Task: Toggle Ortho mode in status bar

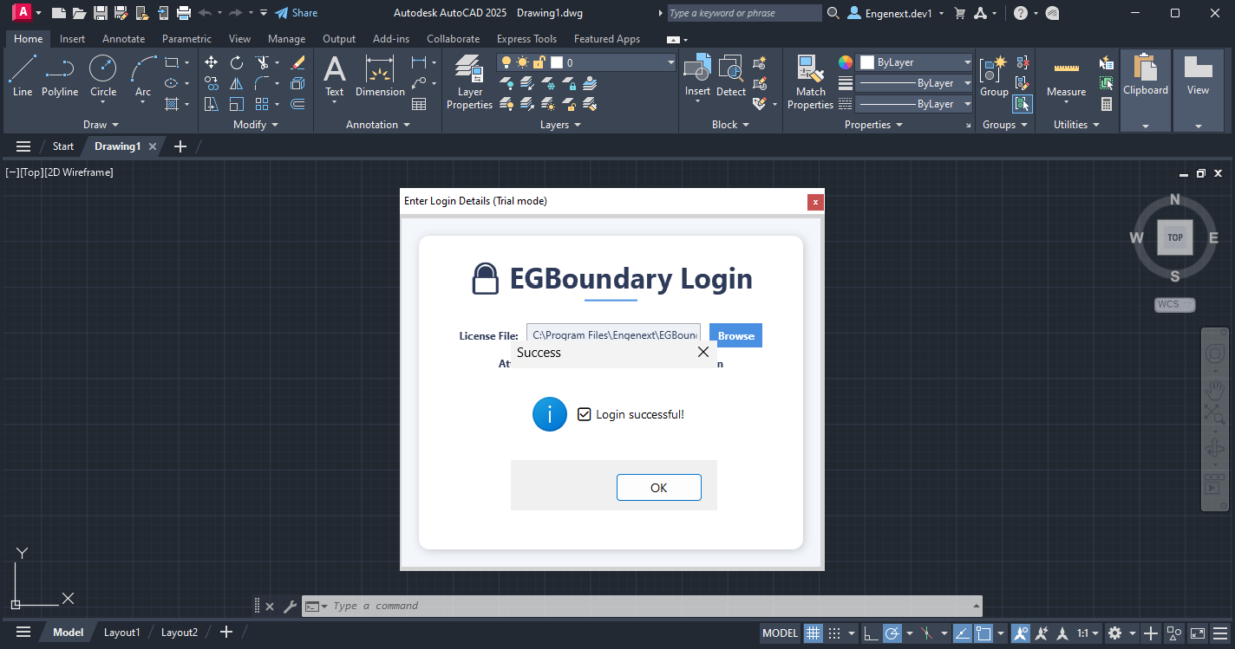Action: [871, 633]
